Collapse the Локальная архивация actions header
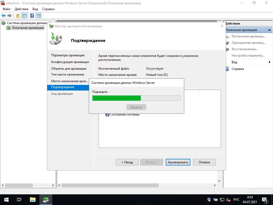The image size is (273, 205). (x=269, y=30)
